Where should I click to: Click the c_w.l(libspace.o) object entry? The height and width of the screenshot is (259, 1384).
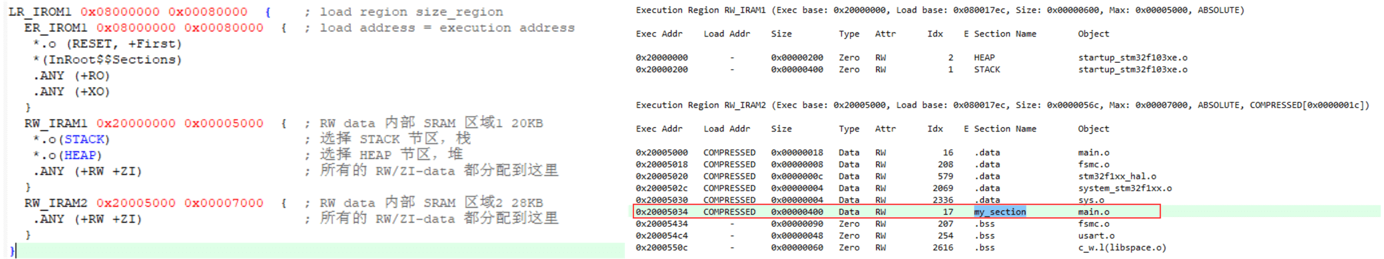click(1122, 248)
